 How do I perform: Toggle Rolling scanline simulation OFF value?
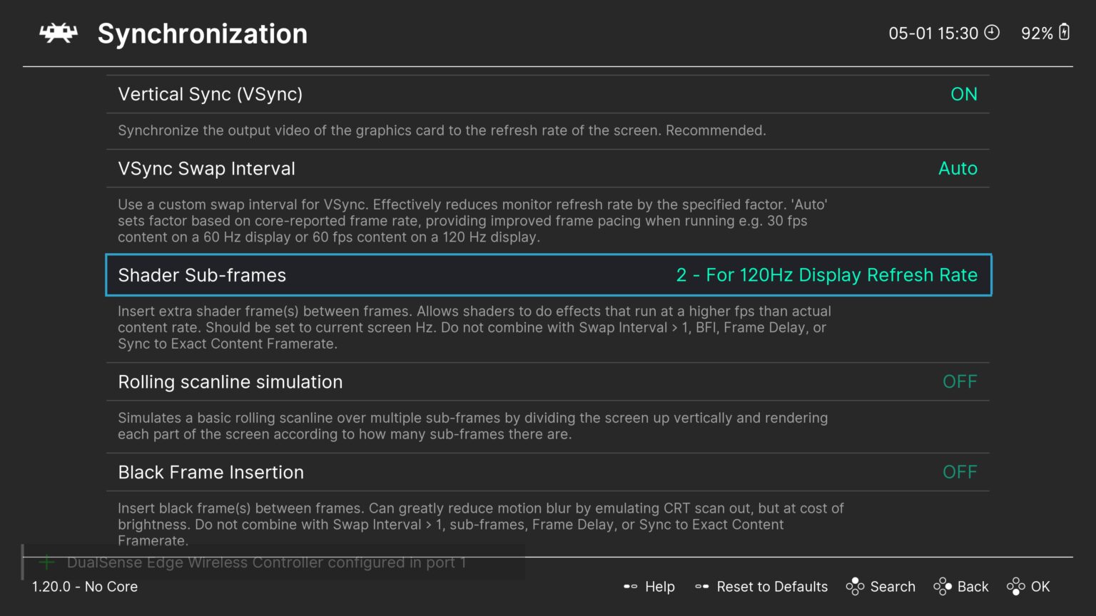coord(960,382)
